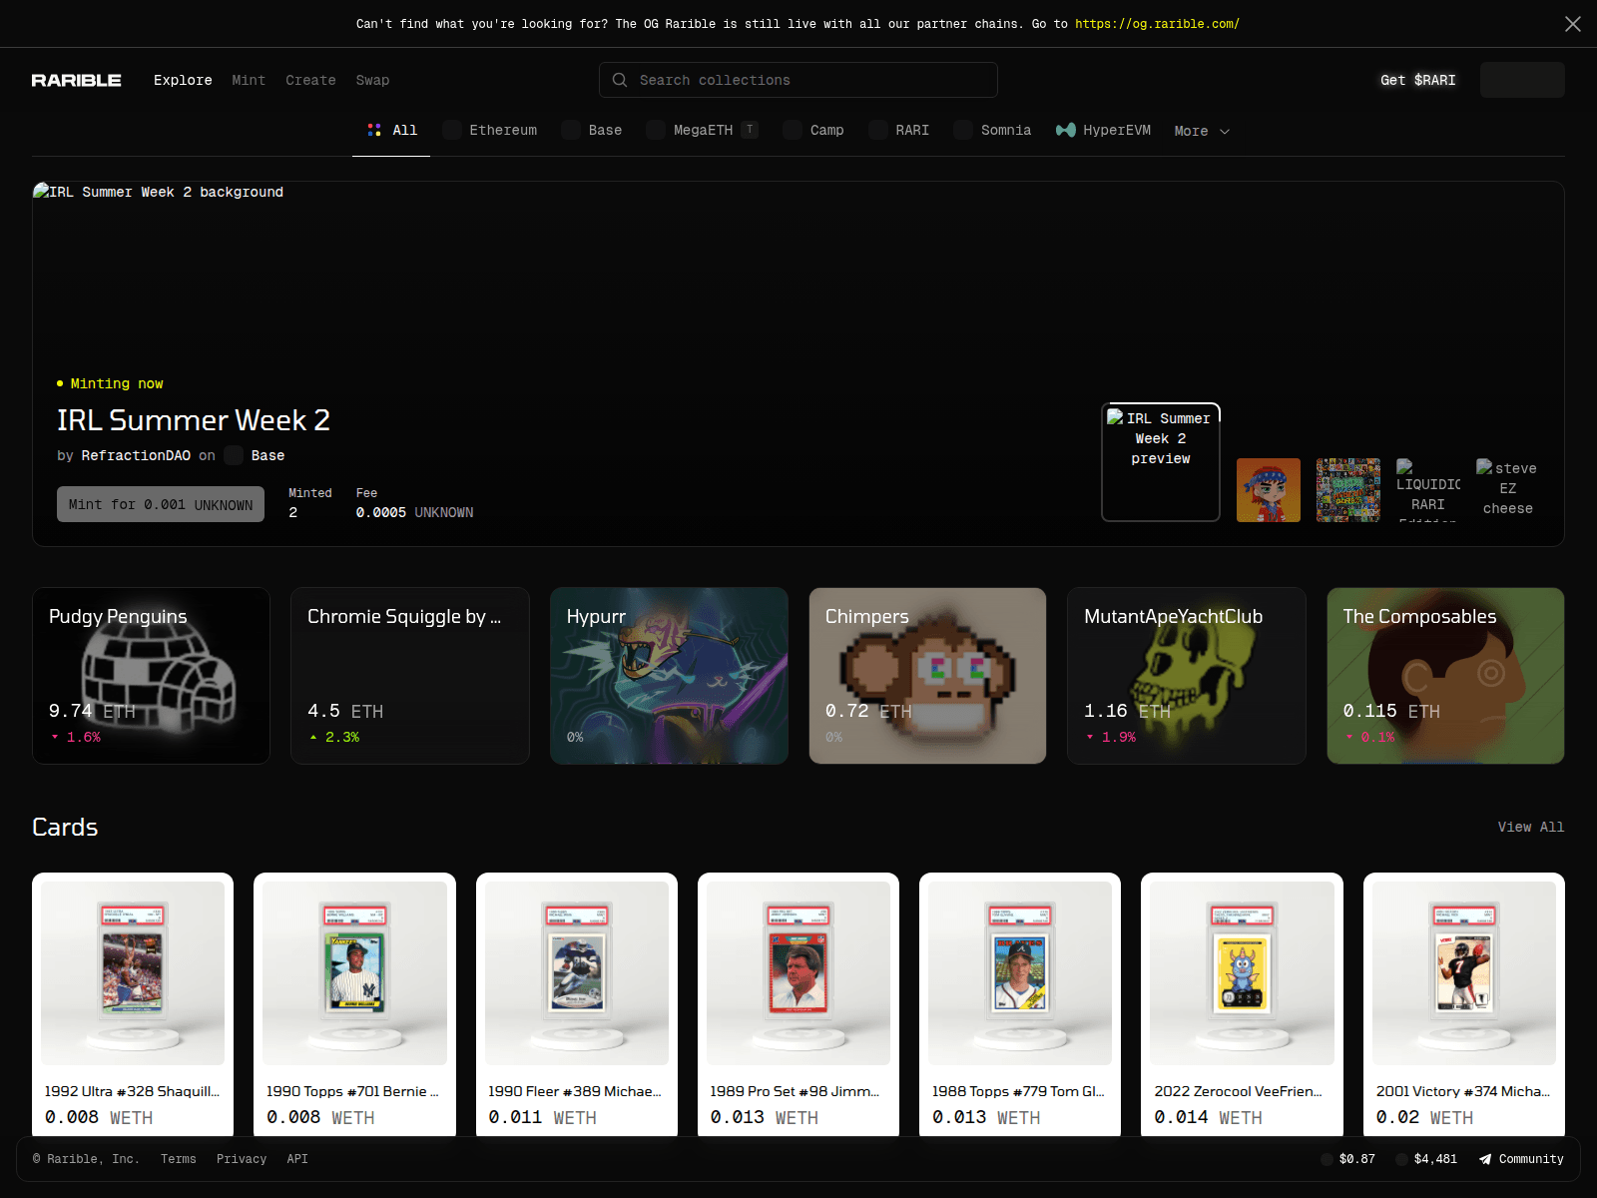
Task: Click the Pudgy Penguins 1.6% change
Action: click(76, 737)
